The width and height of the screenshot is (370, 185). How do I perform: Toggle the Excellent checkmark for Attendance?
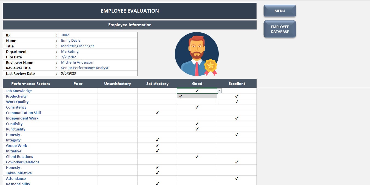coord(237,178)
